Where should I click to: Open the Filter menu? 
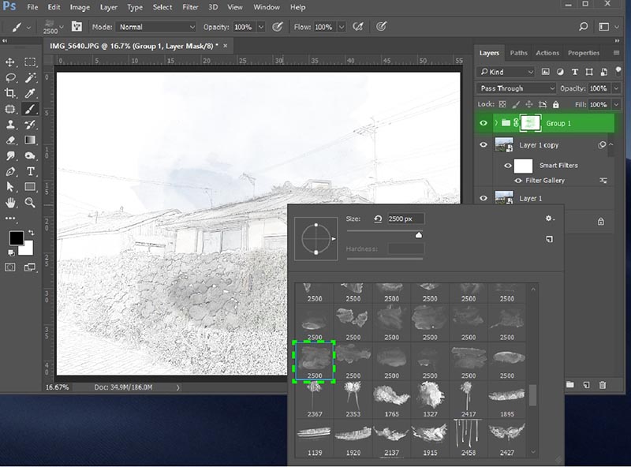pyautogui.click(x=189, y=7)
